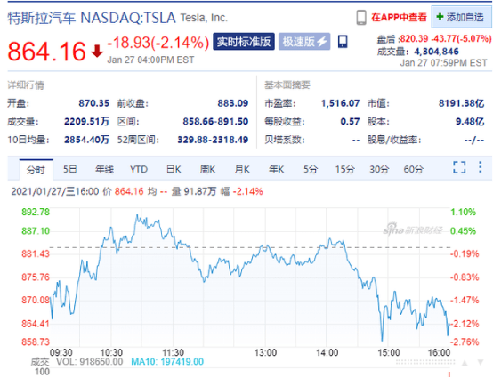Open the 年K yearly candlestick tab

click(276, 169)
